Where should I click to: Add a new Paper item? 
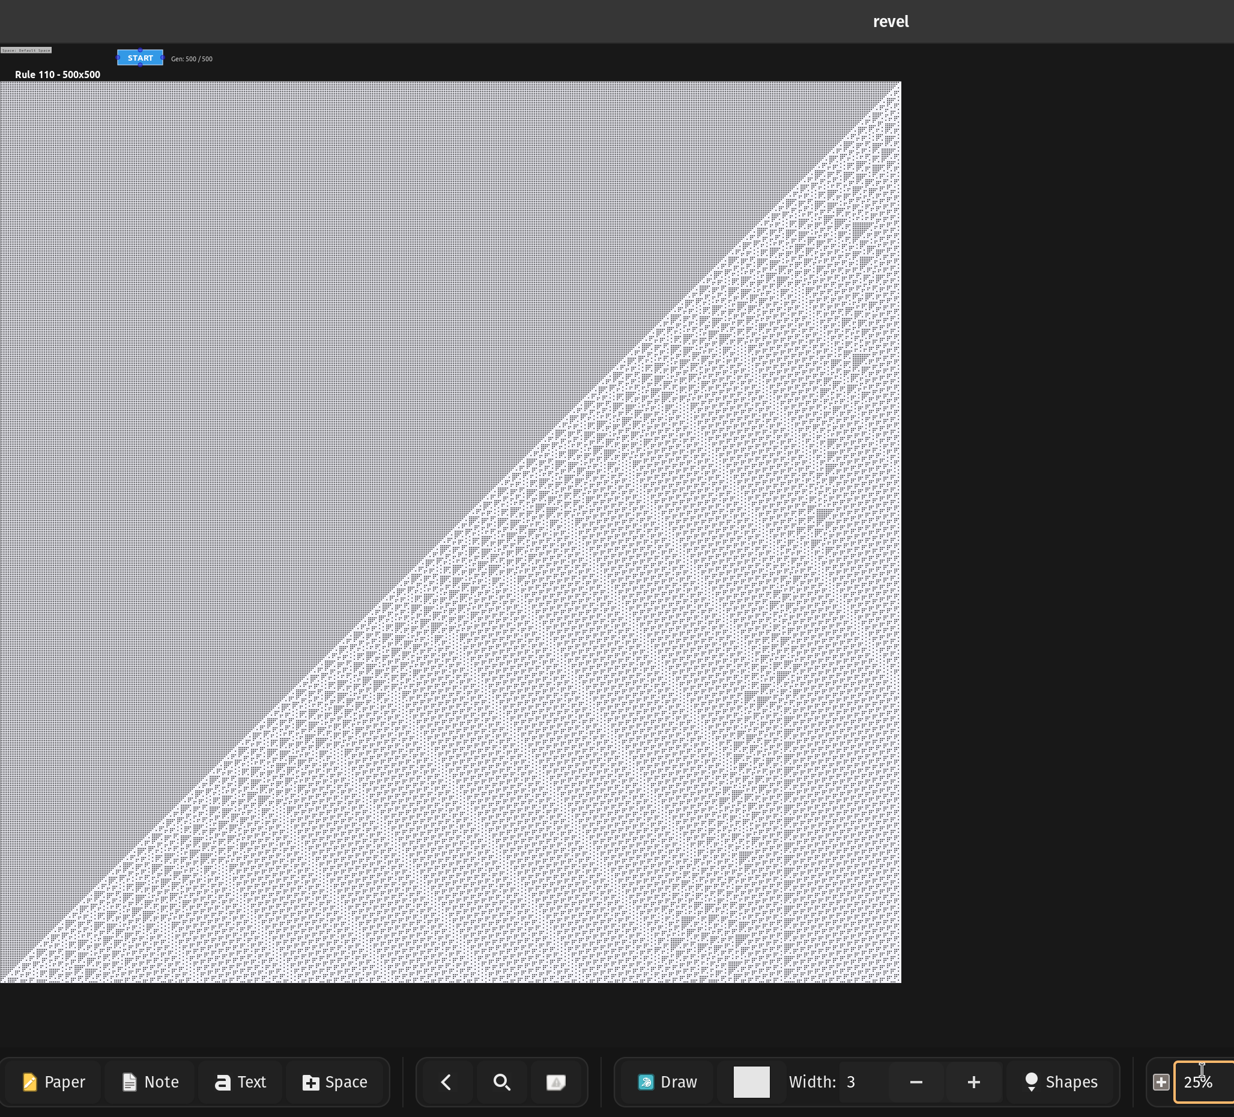coord(53,1082)
